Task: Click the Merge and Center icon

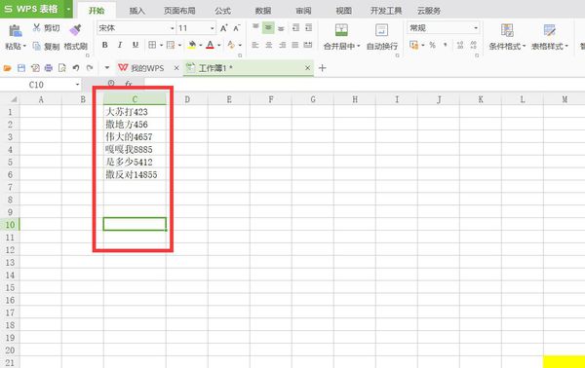Action: pyautogui.click(x=341, y=30)
